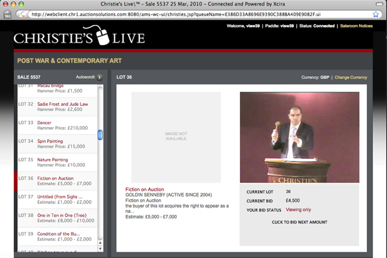Viewport: 387px width, 258px height.
Task: Click Hammer Price £210,000 for Dancer
Action: [x=62, y=128]
